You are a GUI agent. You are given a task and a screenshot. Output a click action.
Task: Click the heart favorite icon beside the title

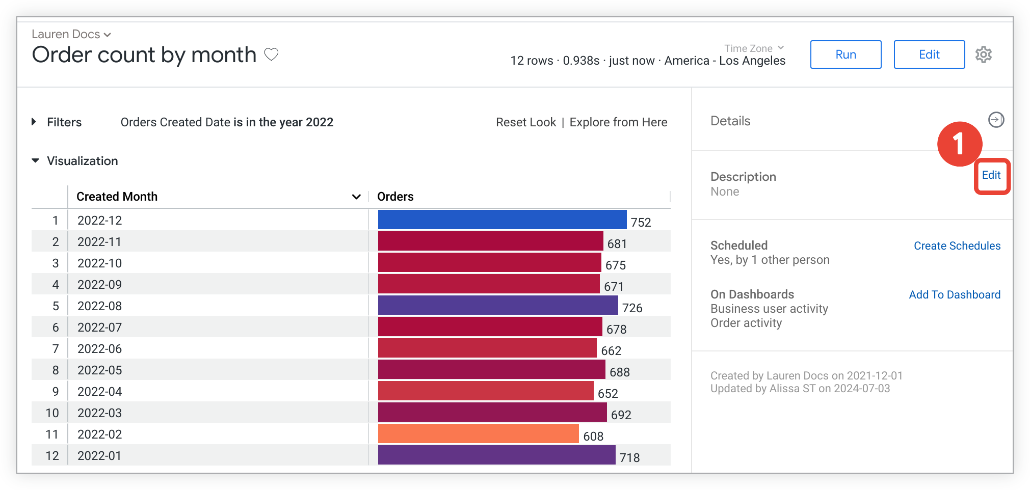pos(271,54)
